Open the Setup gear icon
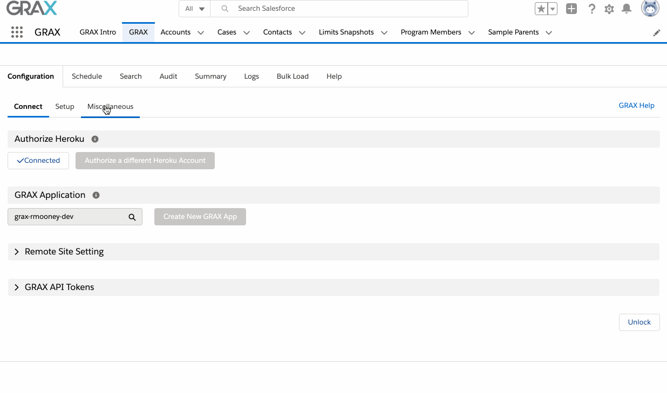Screen dimensions: 667x393 [x=609, y=9]
